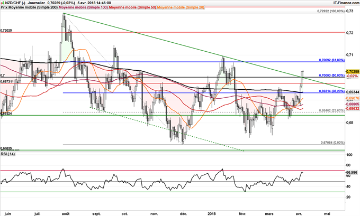The image size is (360, 216).
Task: Click the red -0,02% change tag
Action: coord(352,76)
